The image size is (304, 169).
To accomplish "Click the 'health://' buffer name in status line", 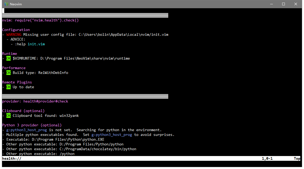I will point(12,158).
